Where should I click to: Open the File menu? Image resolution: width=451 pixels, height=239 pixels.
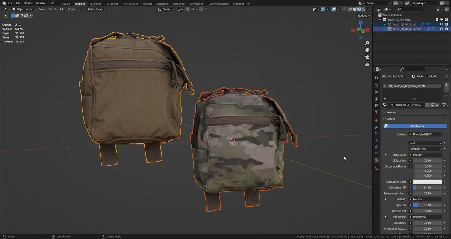pyautogui.click(x=10, y=3)
